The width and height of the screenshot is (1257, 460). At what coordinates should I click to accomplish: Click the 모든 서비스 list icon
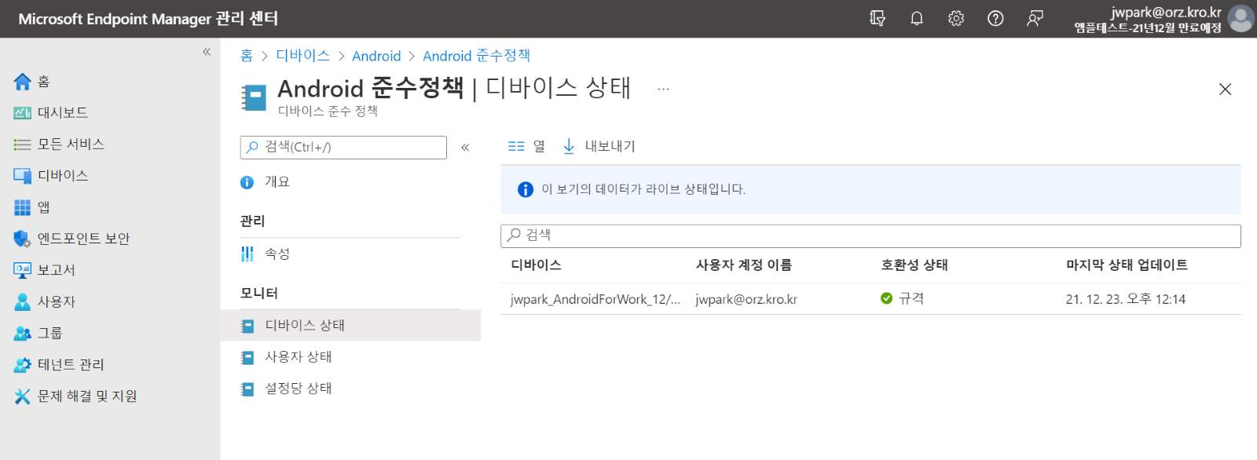coord(22,144)
